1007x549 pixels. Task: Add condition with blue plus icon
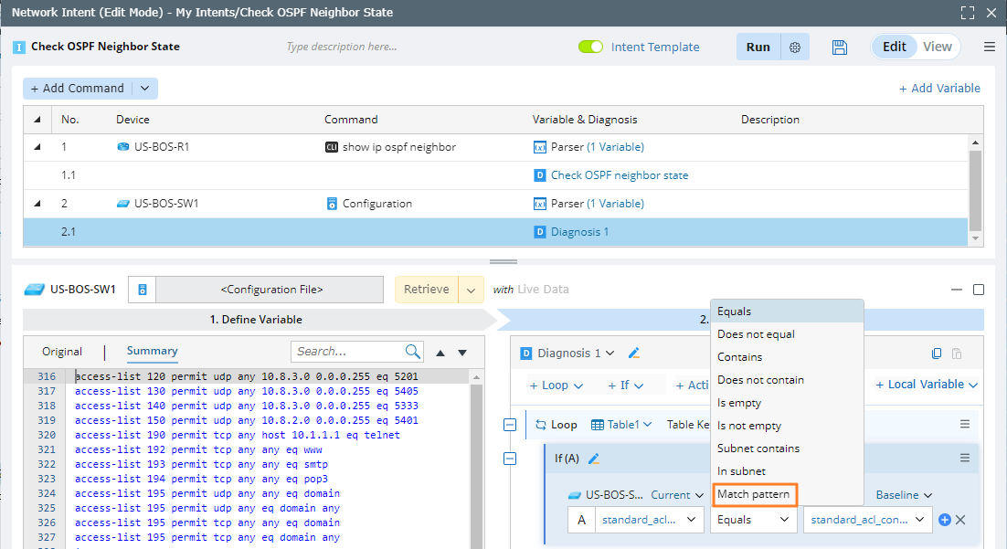(x=945, y=520)
